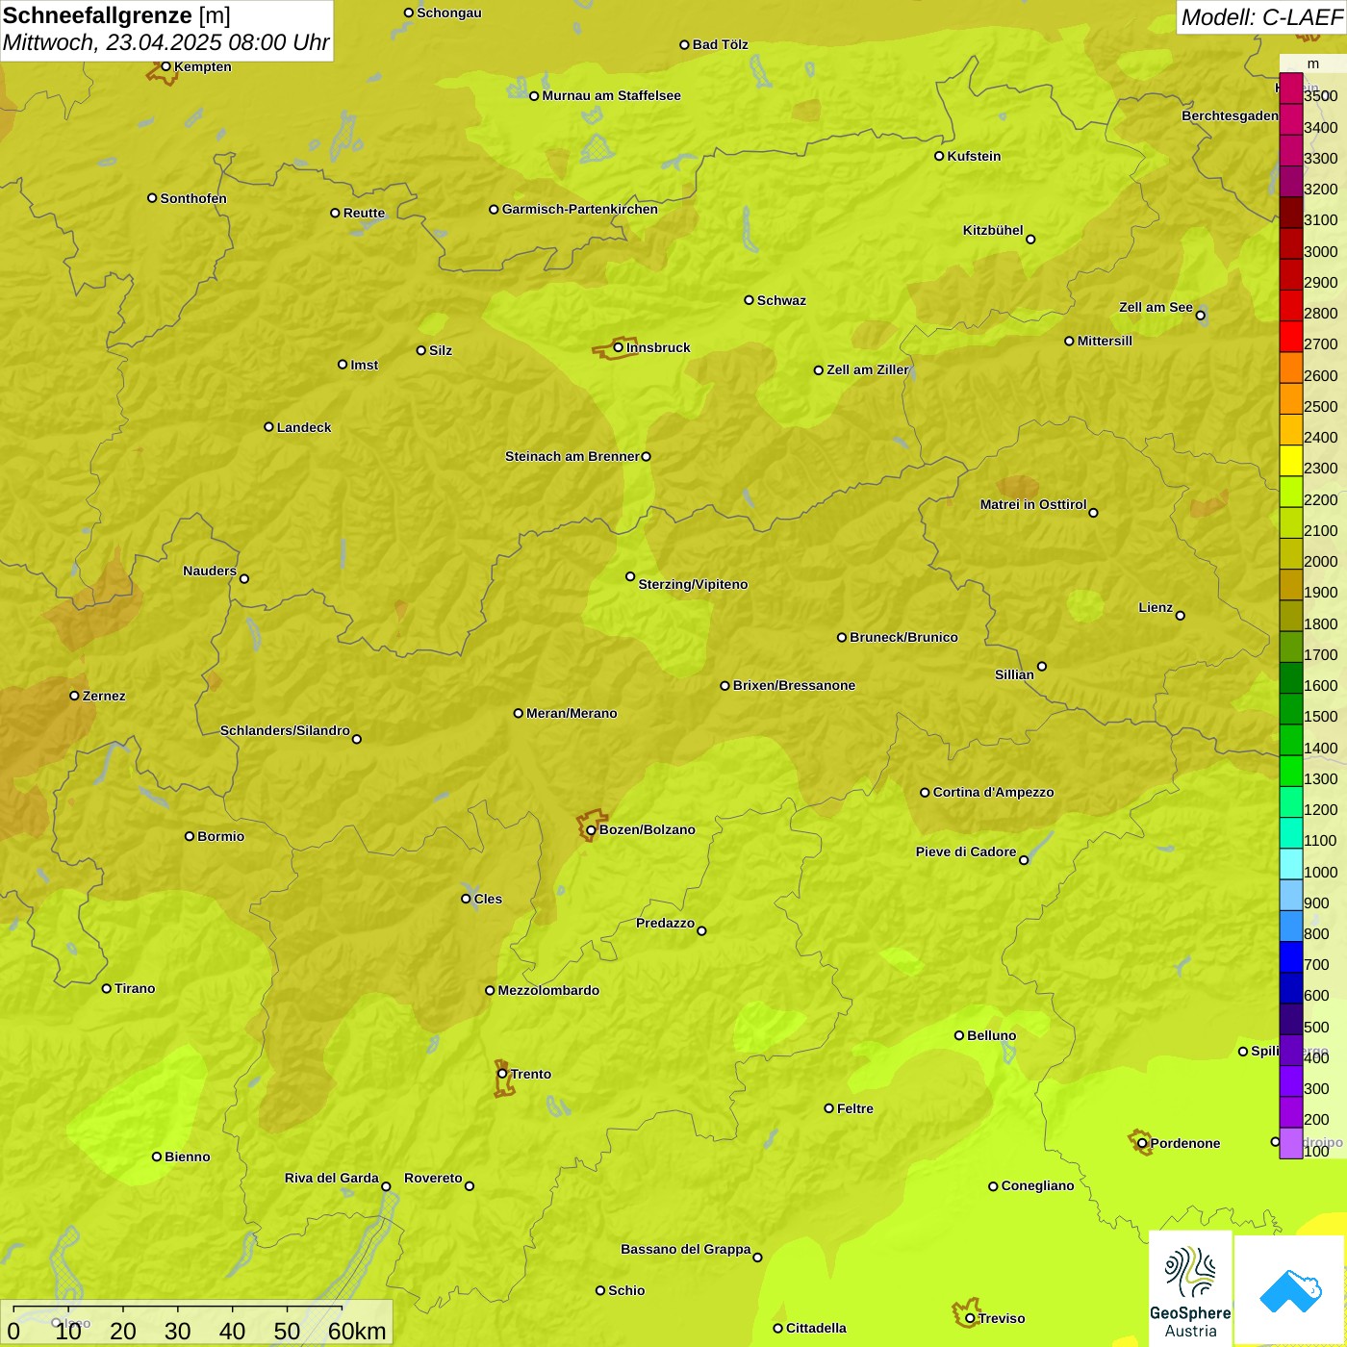This screenshot has height=1347, width=1347.
Task: Click the Predazzo label
Action: 665,923
